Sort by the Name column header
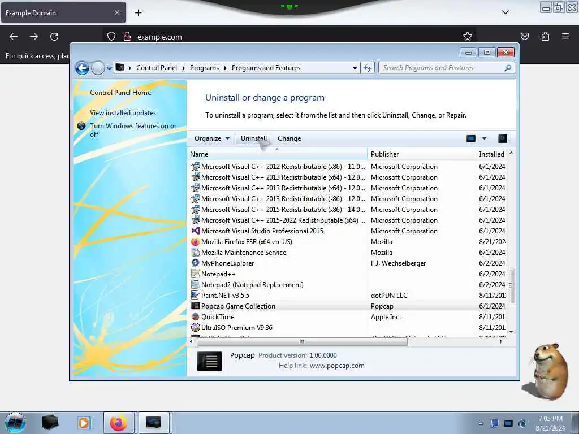The height and width of the screenshot is (434, 579). click(277, 154)
